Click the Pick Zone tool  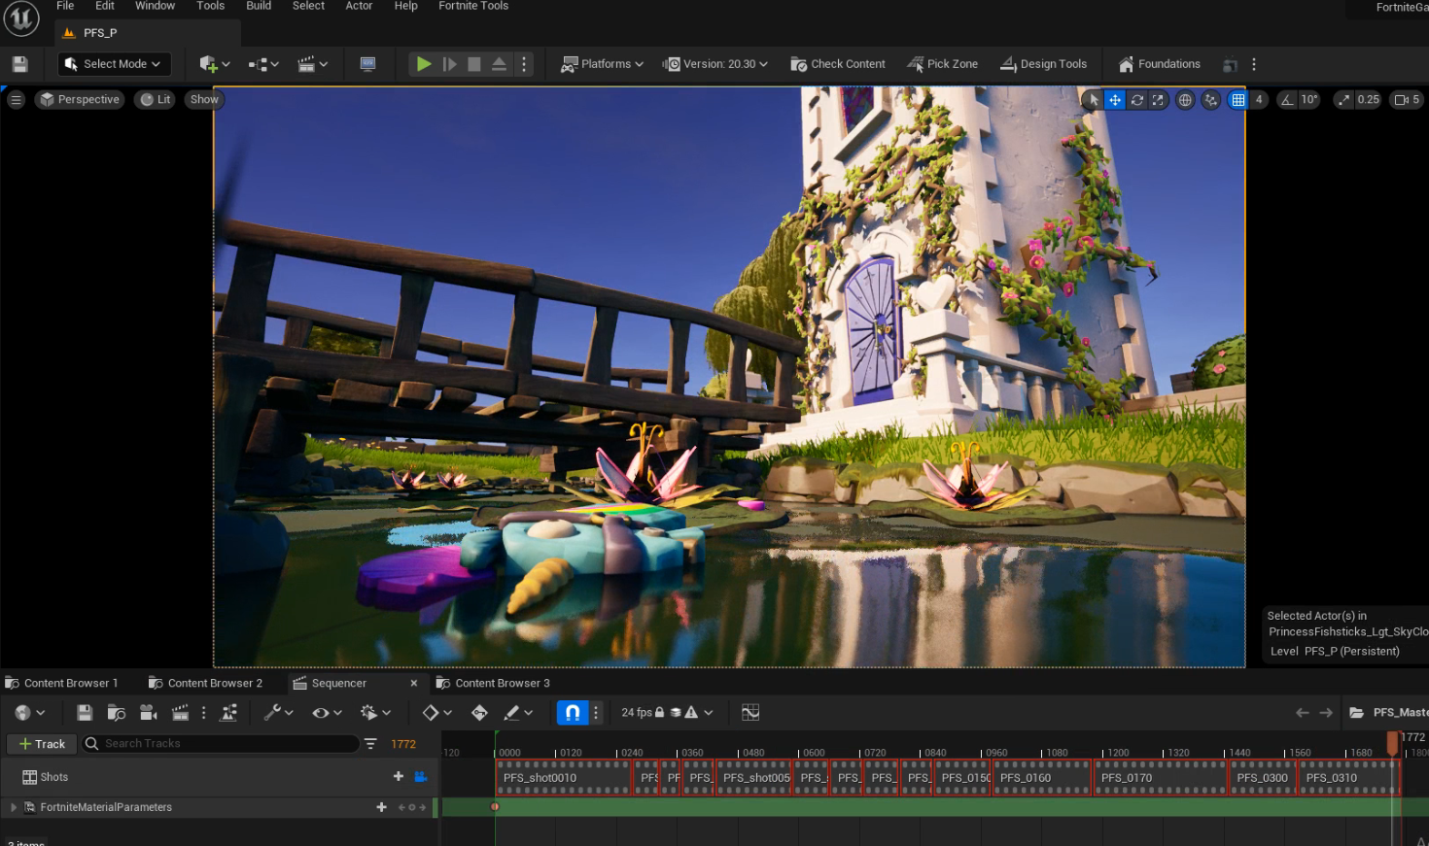point(941,63)
